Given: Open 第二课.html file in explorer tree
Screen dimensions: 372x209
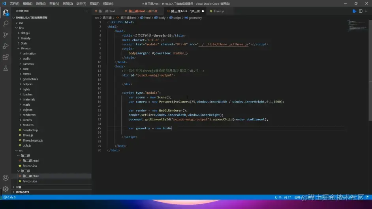Looking at the screenshot, I should (x=30, y=160).
